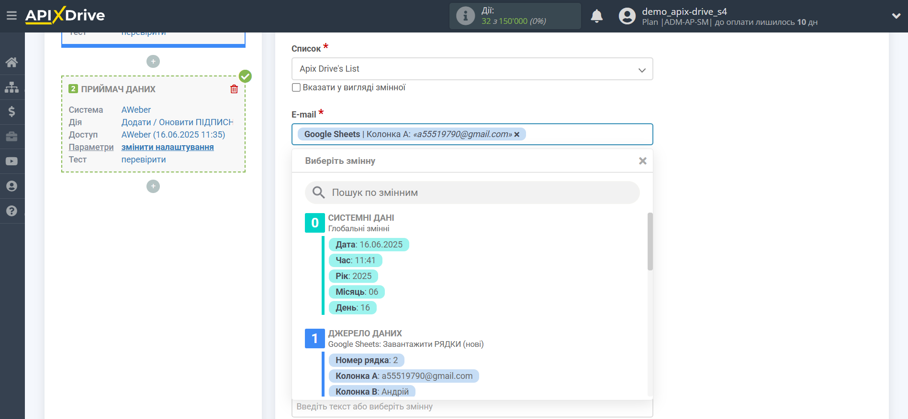Open the AWeber (16.06.2025 11:35) access link
Viewport: 908px width, 419px height.
tap(173, 135)
